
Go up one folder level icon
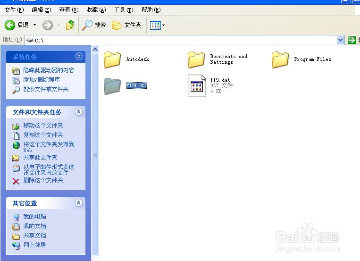[x=70, y=25]
